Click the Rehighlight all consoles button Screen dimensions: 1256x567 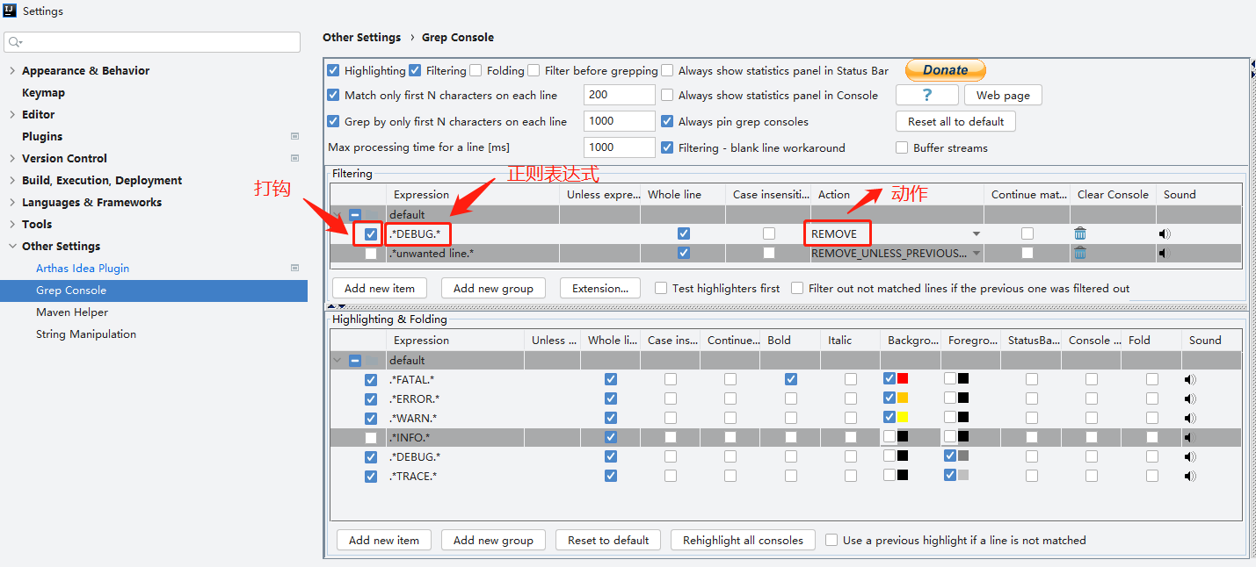743,540
